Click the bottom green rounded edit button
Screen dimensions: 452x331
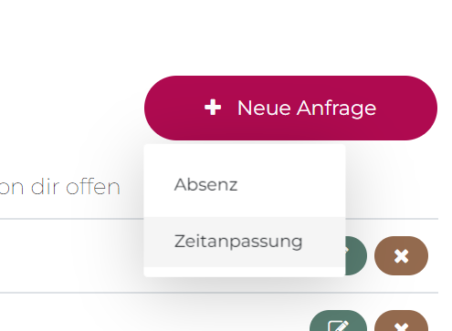(x=338, y=321)
